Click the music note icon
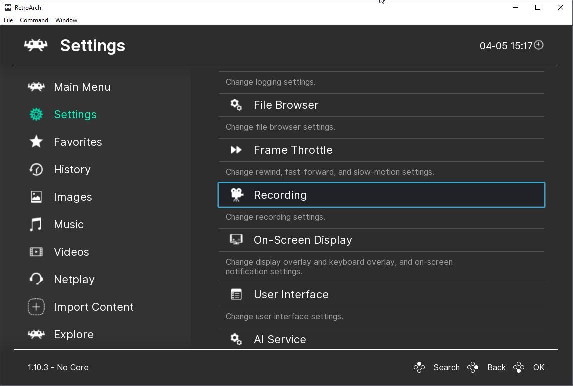Viewport: 573px width, 386px height. coord(36,224)
